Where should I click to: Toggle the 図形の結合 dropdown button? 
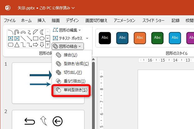[x=68, y=46]
